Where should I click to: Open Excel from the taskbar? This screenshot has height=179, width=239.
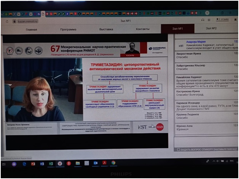pos(51,164)
